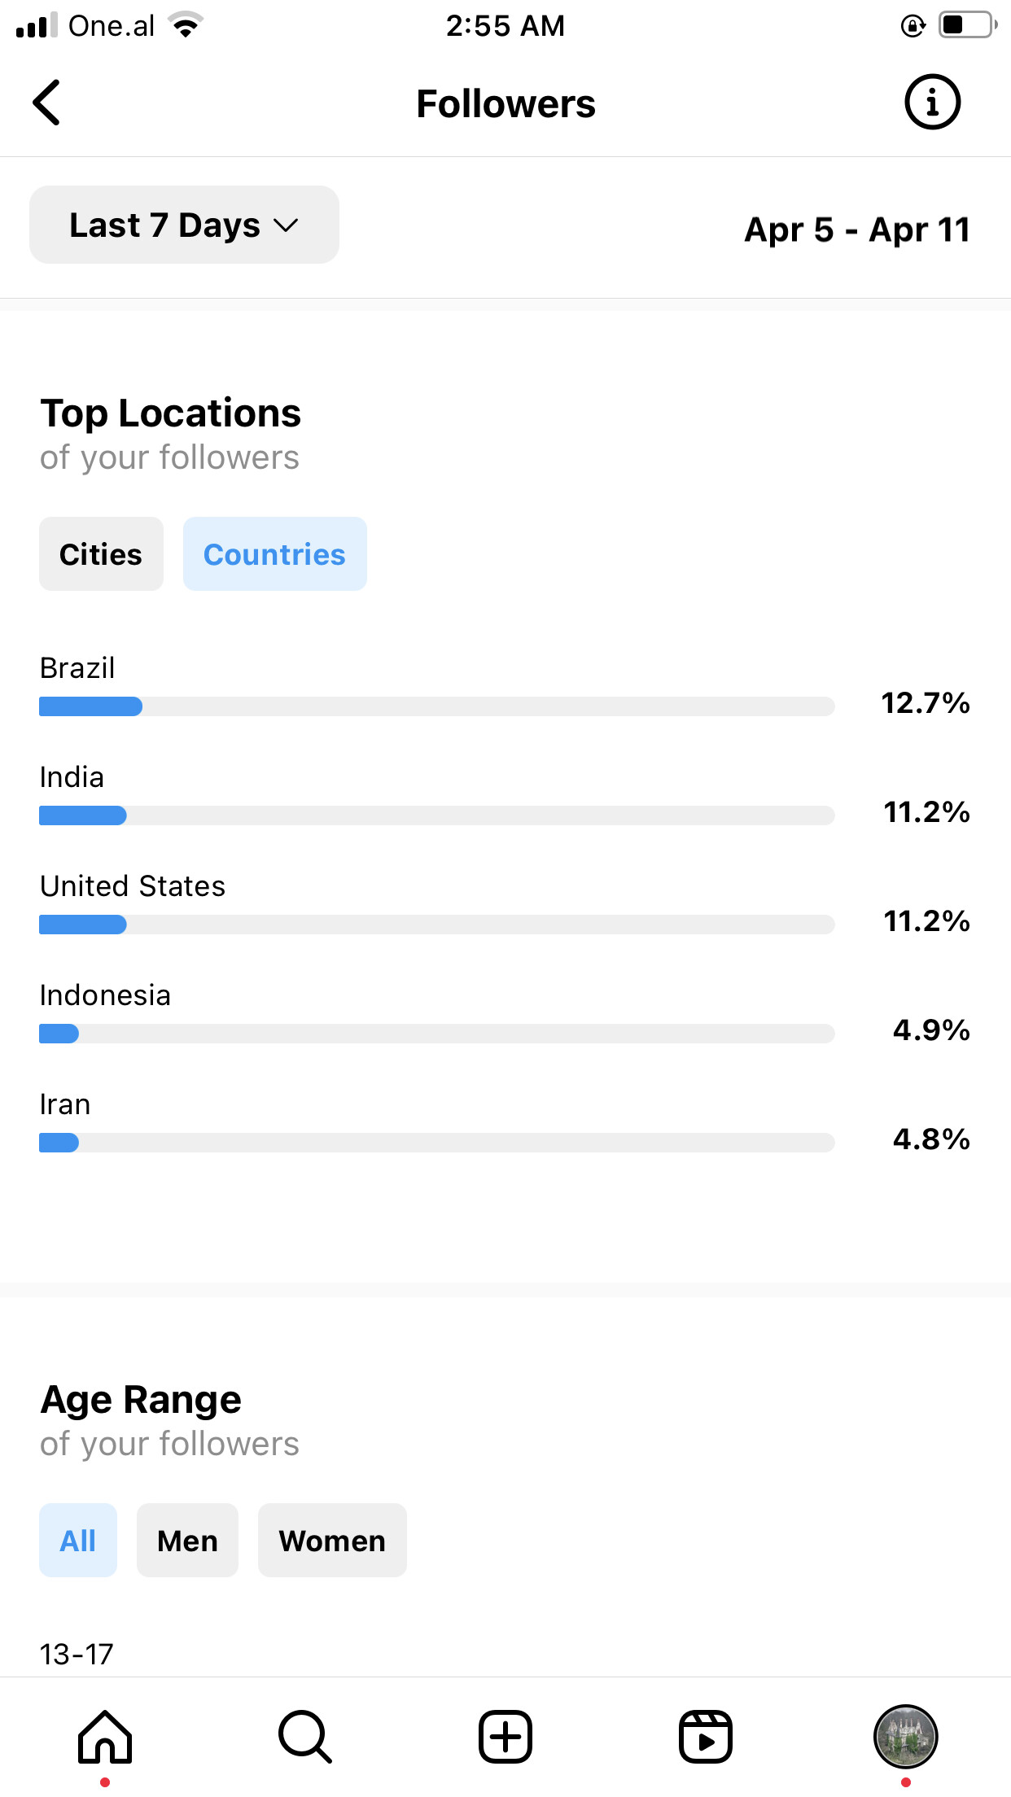Image resolution: width=1011 pixels, height=1797 pixels.
Task: Tap the new post plus icon
Action: click(x=505, y=1737)
